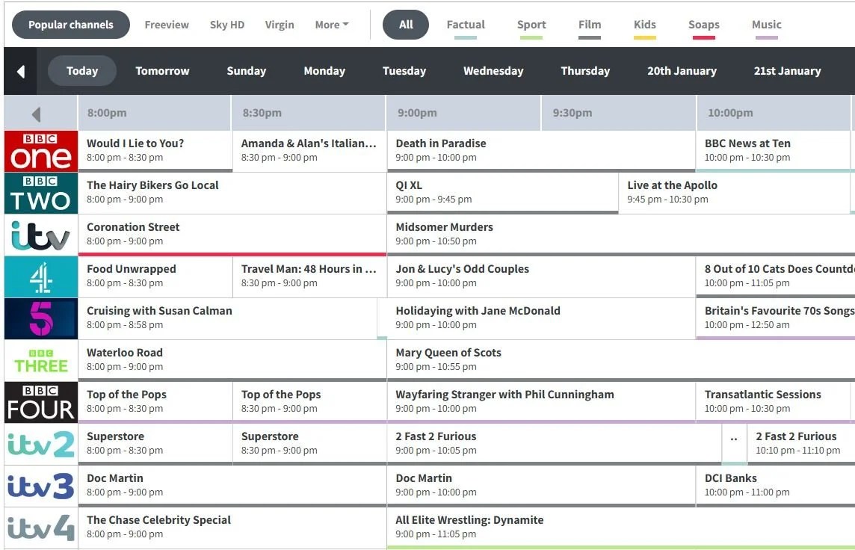Viewport: 855px width, 550px height.
Task: Go back with the date bar left arrow
Action: coord(21,72)
